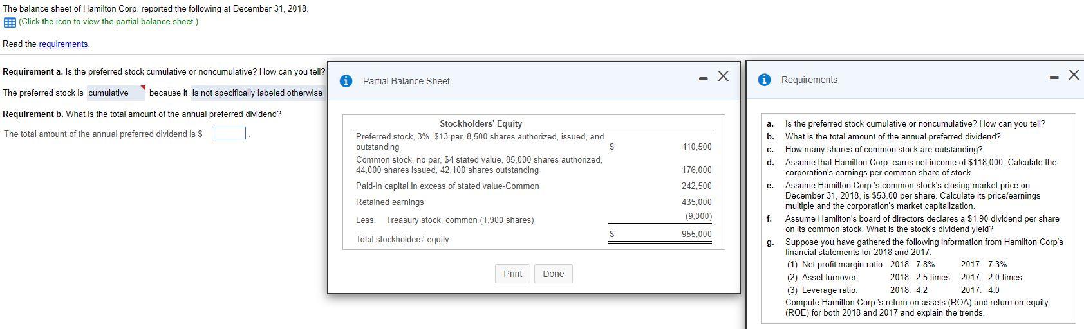The image size is (1084, 329).
Task: Click the Requirements dialog title
Action: [809, 80]
